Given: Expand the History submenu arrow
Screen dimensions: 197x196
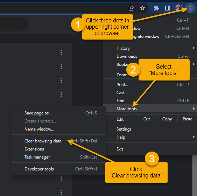Looking at the screenshot, I should tap(194, 48).
